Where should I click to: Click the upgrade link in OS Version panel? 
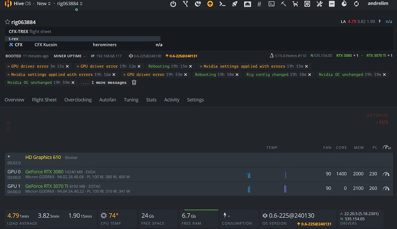314,224
